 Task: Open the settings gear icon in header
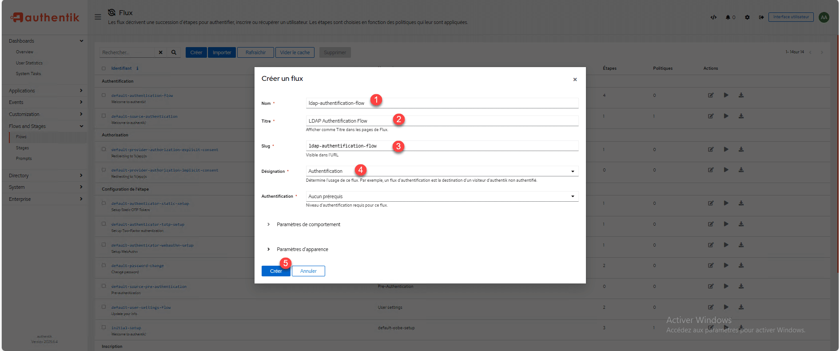pos(747,17)
